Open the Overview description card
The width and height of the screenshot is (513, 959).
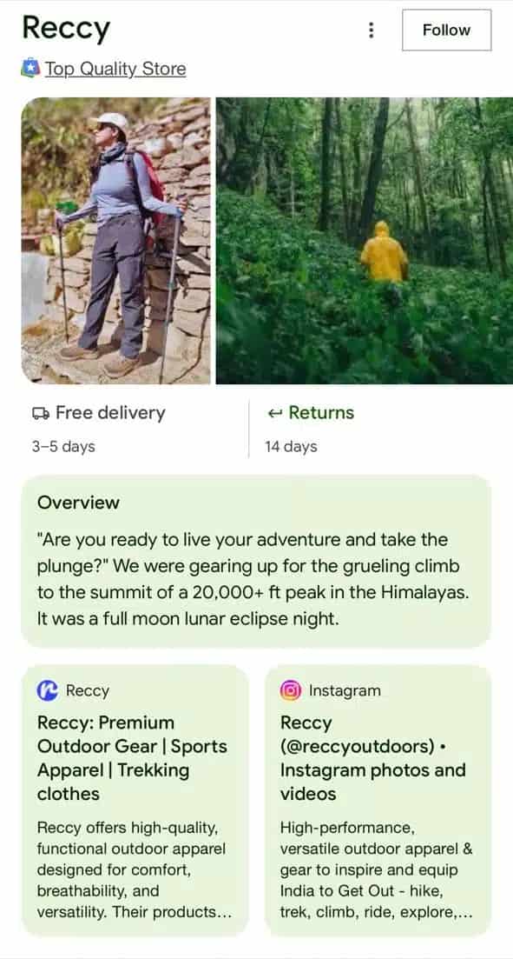(256, 561)
